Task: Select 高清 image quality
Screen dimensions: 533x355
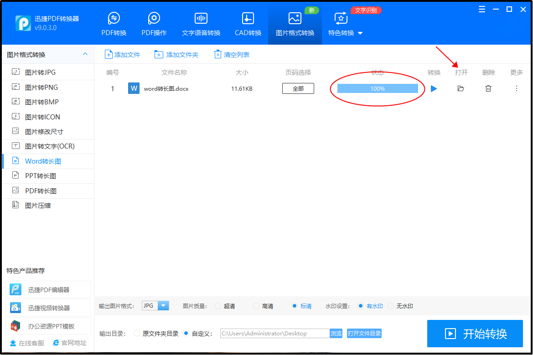Action: [x=256, y=306]
